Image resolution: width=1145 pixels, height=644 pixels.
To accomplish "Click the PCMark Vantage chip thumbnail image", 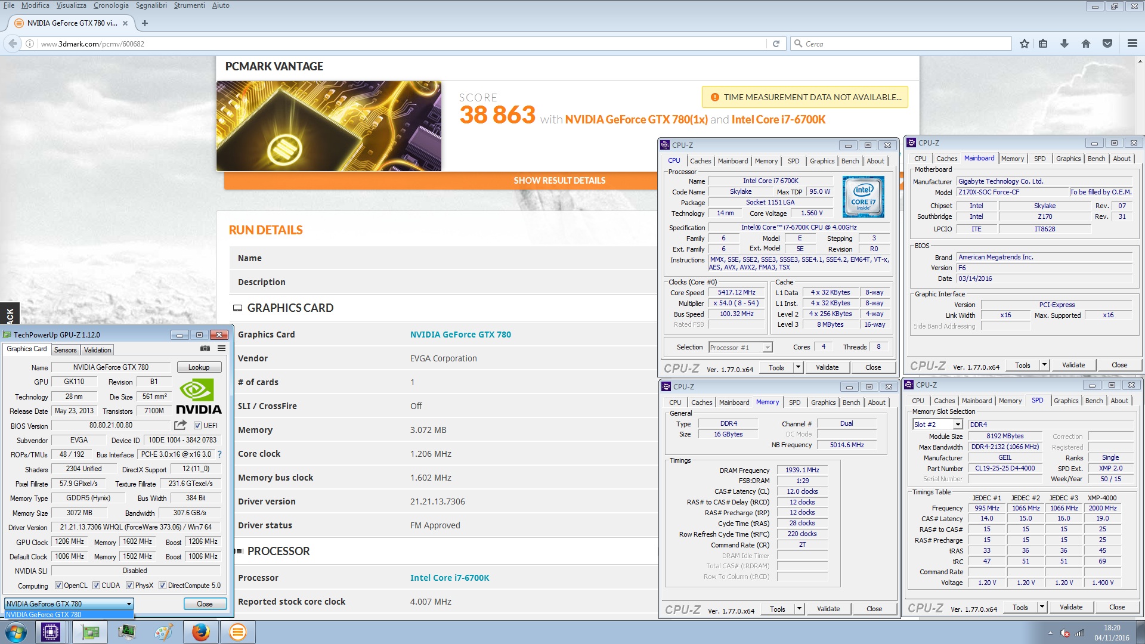I will [x=329, y=126].
